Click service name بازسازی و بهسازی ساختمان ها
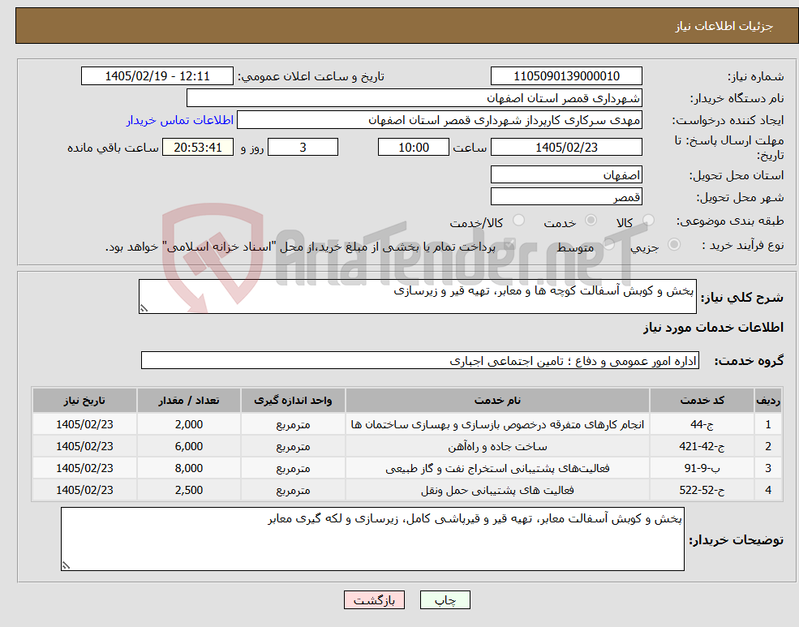Screen dimensions: 799x627 497,425
